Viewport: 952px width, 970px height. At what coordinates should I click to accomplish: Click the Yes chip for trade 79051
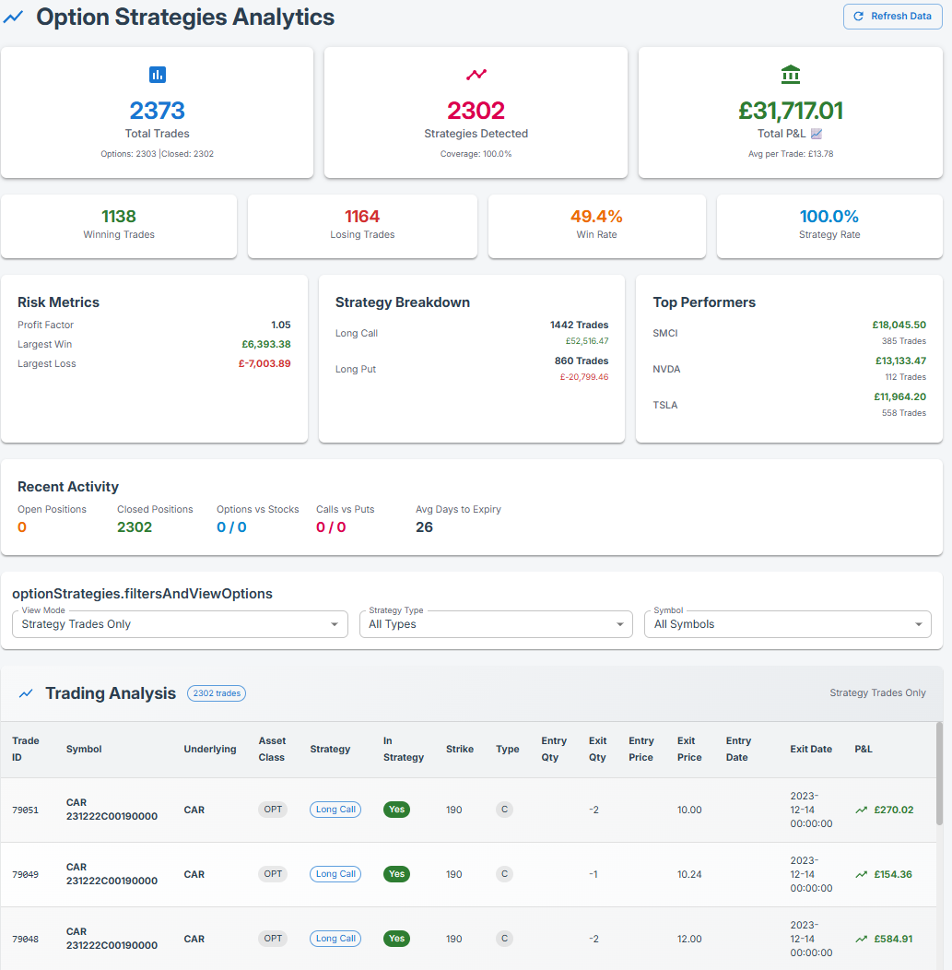(x=396, y=810)
